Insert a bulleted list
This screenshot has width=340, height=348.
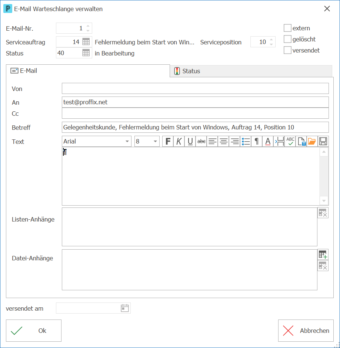click(246, 141)
